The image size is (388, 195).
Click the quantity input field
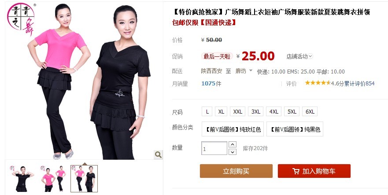click(x=214, y=148)
